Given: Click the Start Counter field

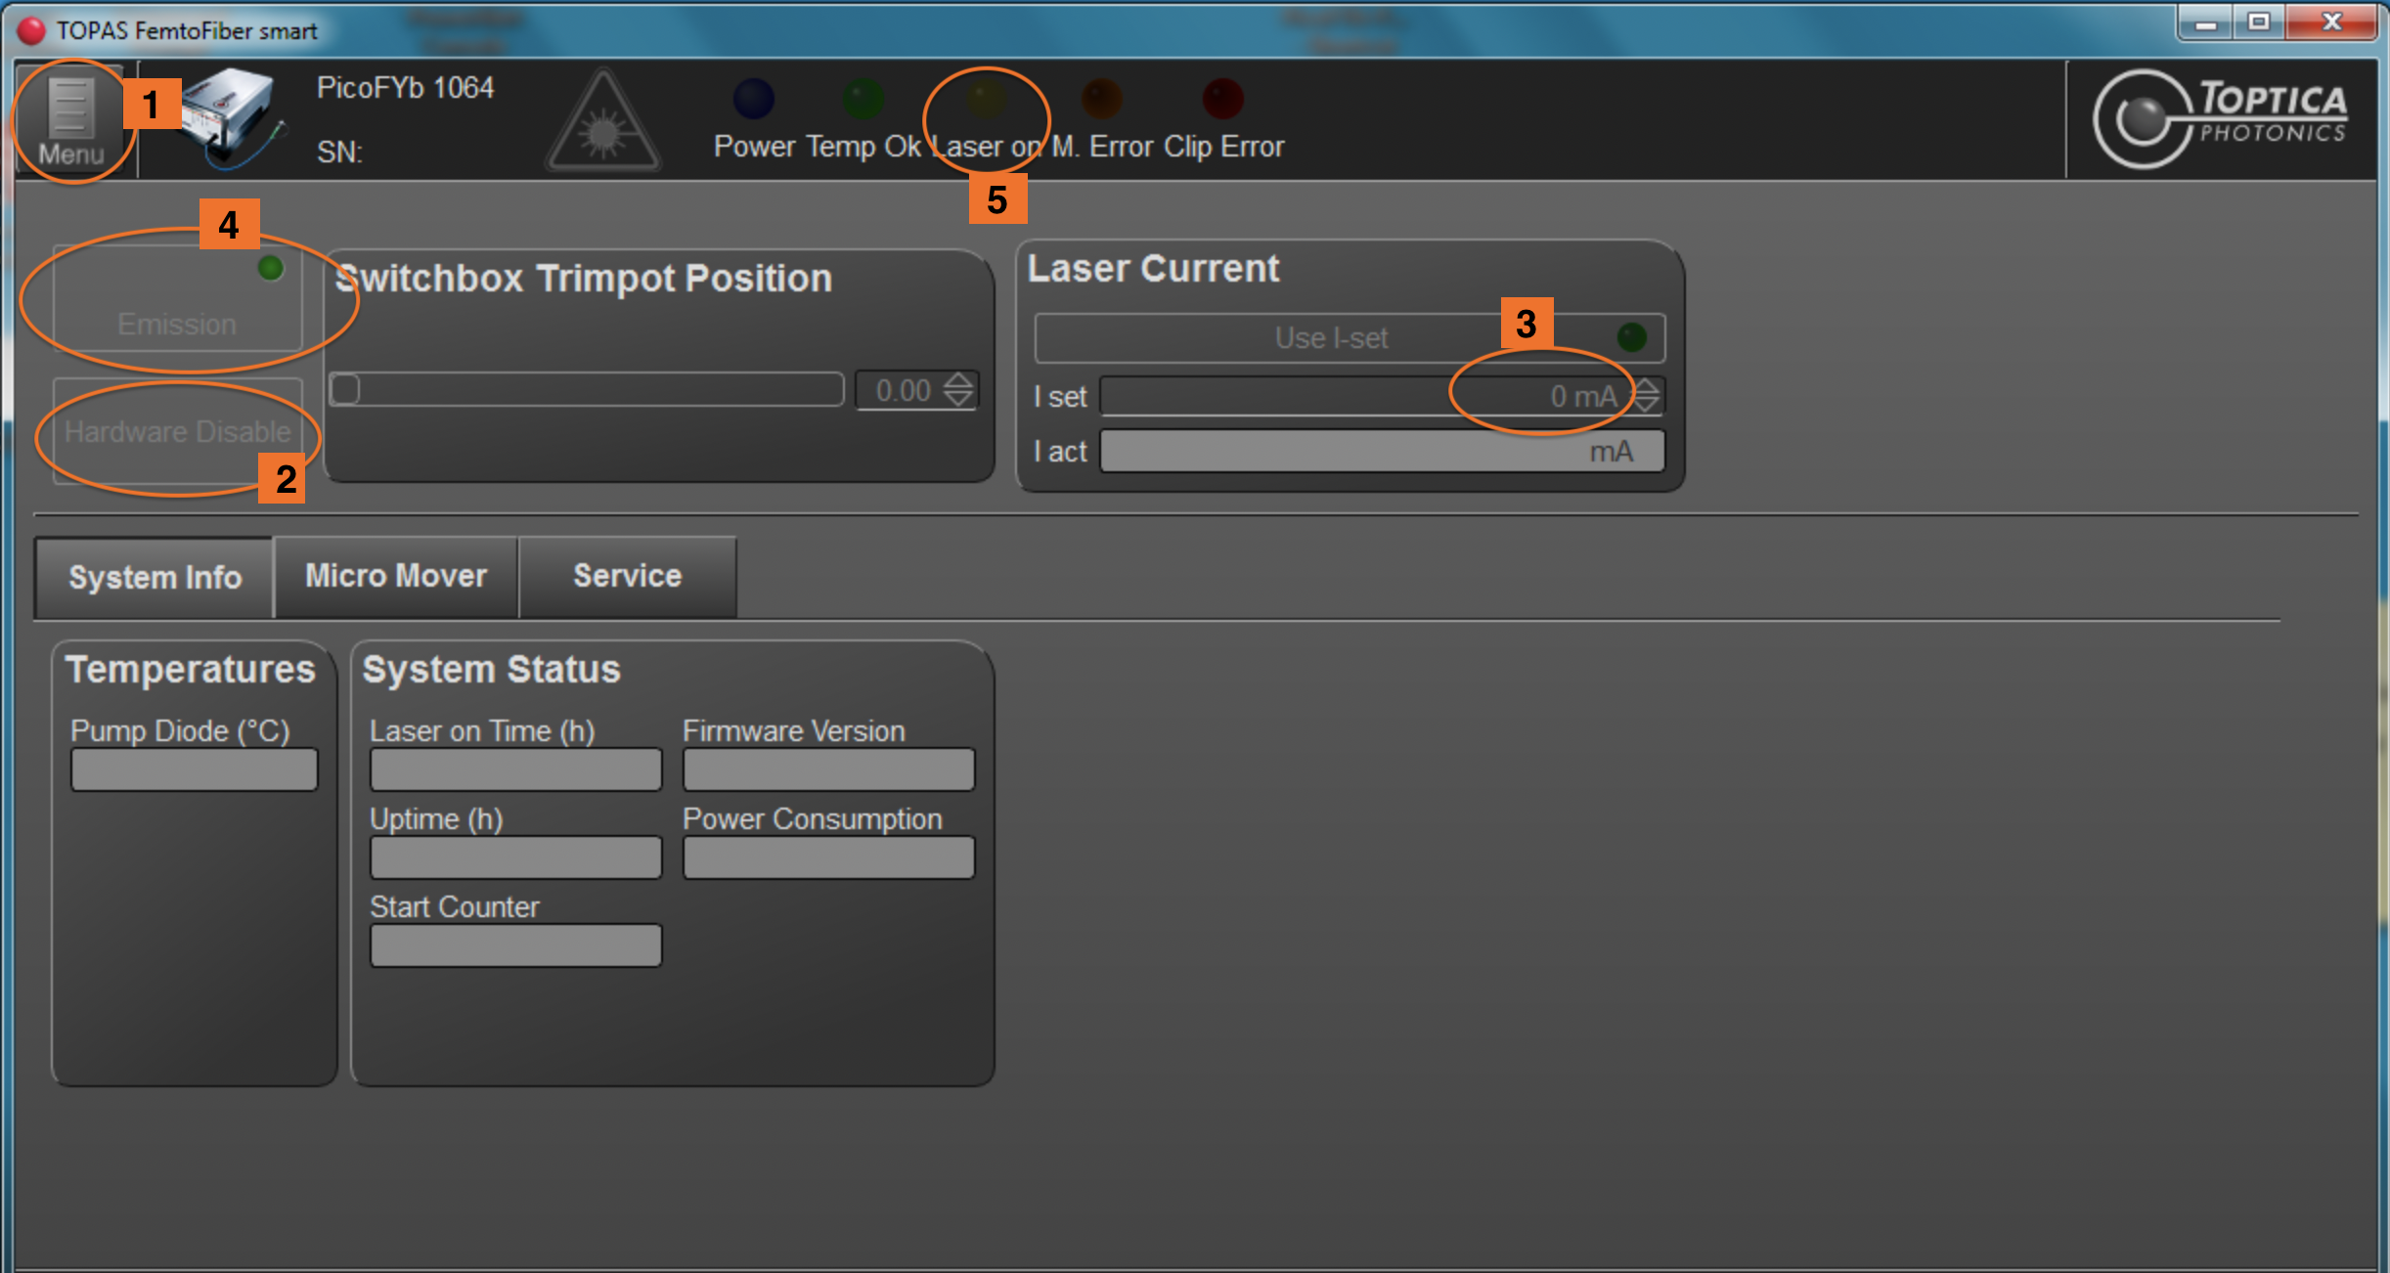Looking at the screenshot, I should [515, 945].
